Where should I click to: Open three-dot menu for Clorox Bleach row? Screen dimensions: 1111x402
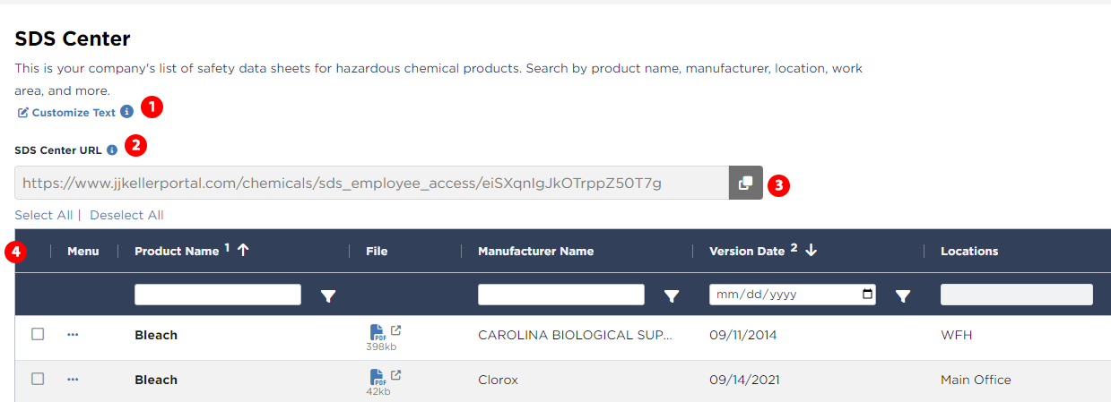click(73, 380)
